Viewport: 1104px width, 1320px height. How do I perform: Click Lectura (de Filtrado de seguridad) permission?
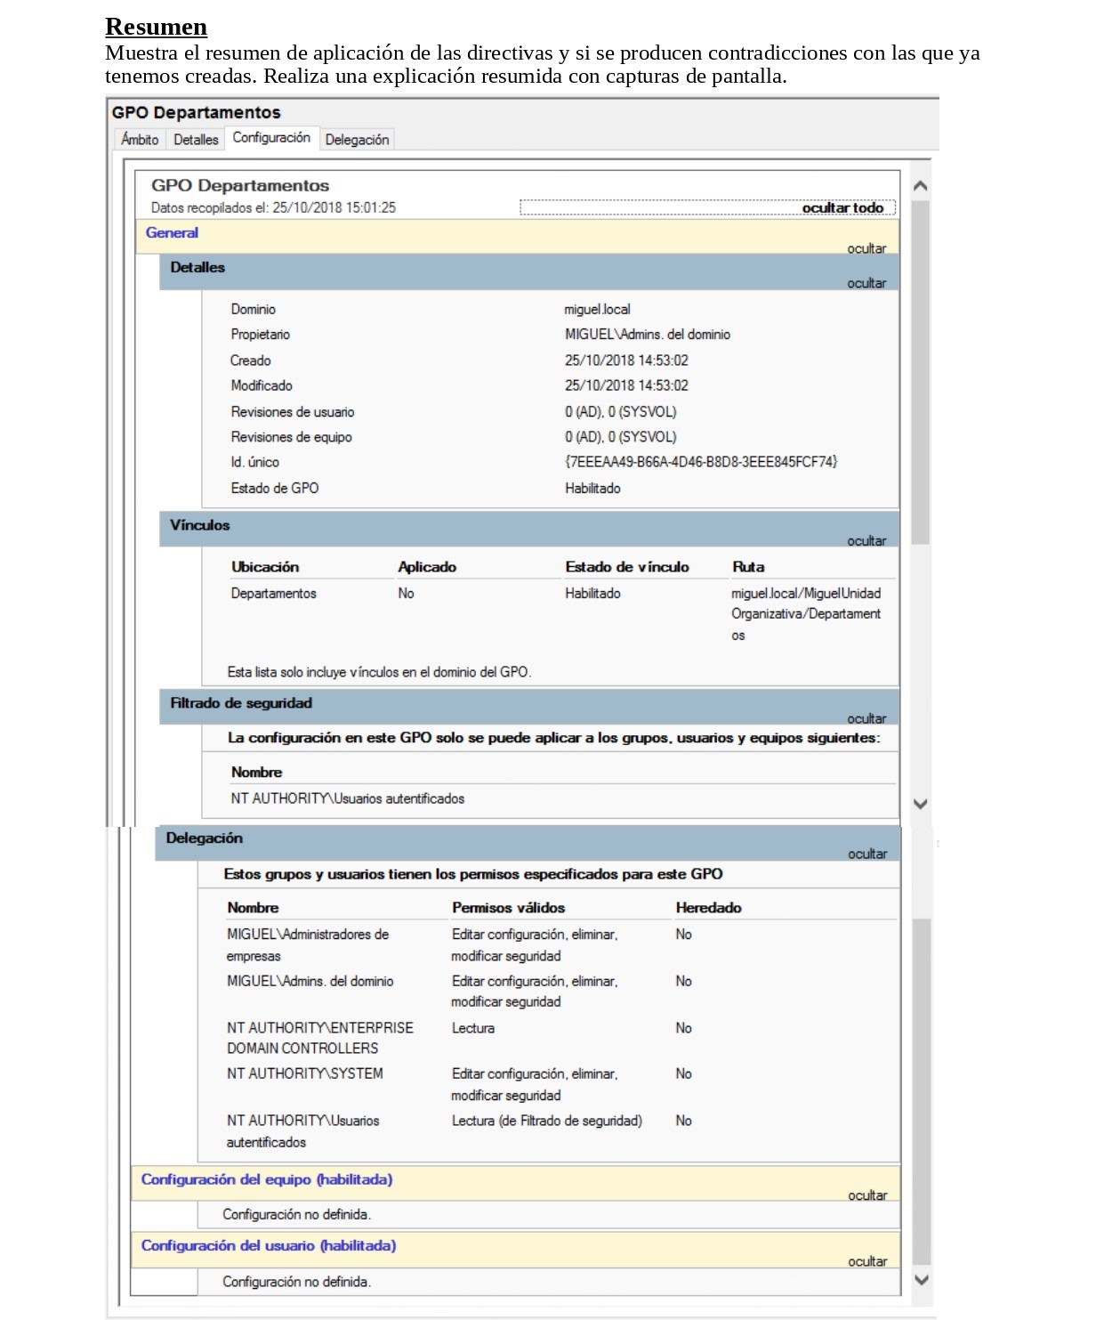tap(546, 1121)
